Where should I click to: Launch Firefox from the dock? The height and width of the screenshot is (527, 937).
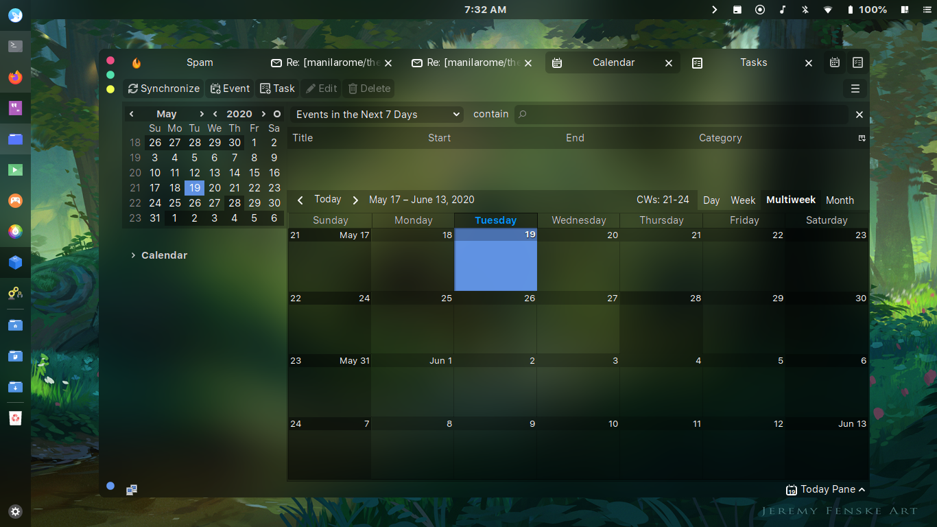(x=15, y=77)
